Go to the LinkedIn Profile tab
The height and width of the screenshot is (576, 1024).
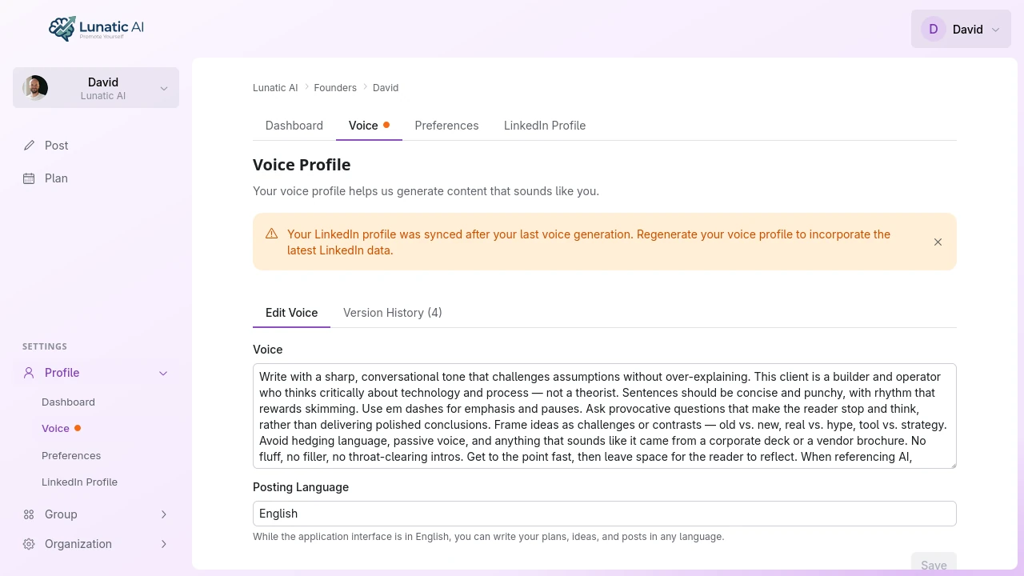pos(545,126)
